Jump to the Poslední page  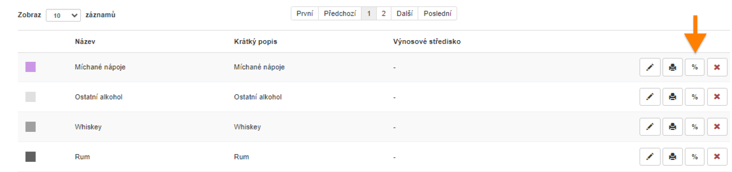pyautogui.click(x=437, y=13)
